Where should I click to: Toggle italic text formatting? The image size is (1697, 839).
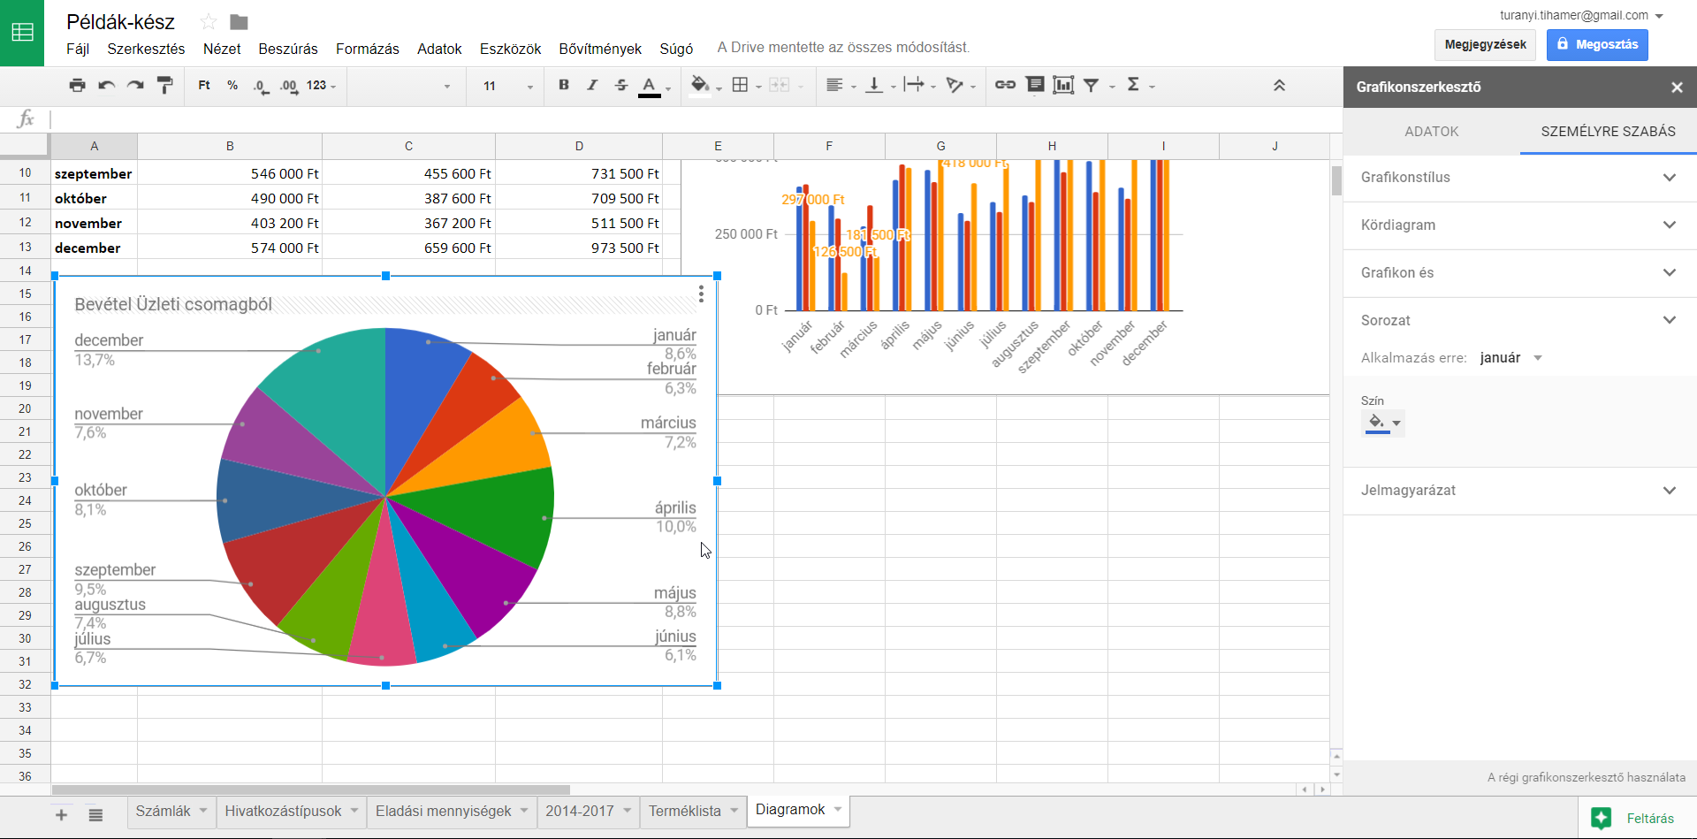592,86
